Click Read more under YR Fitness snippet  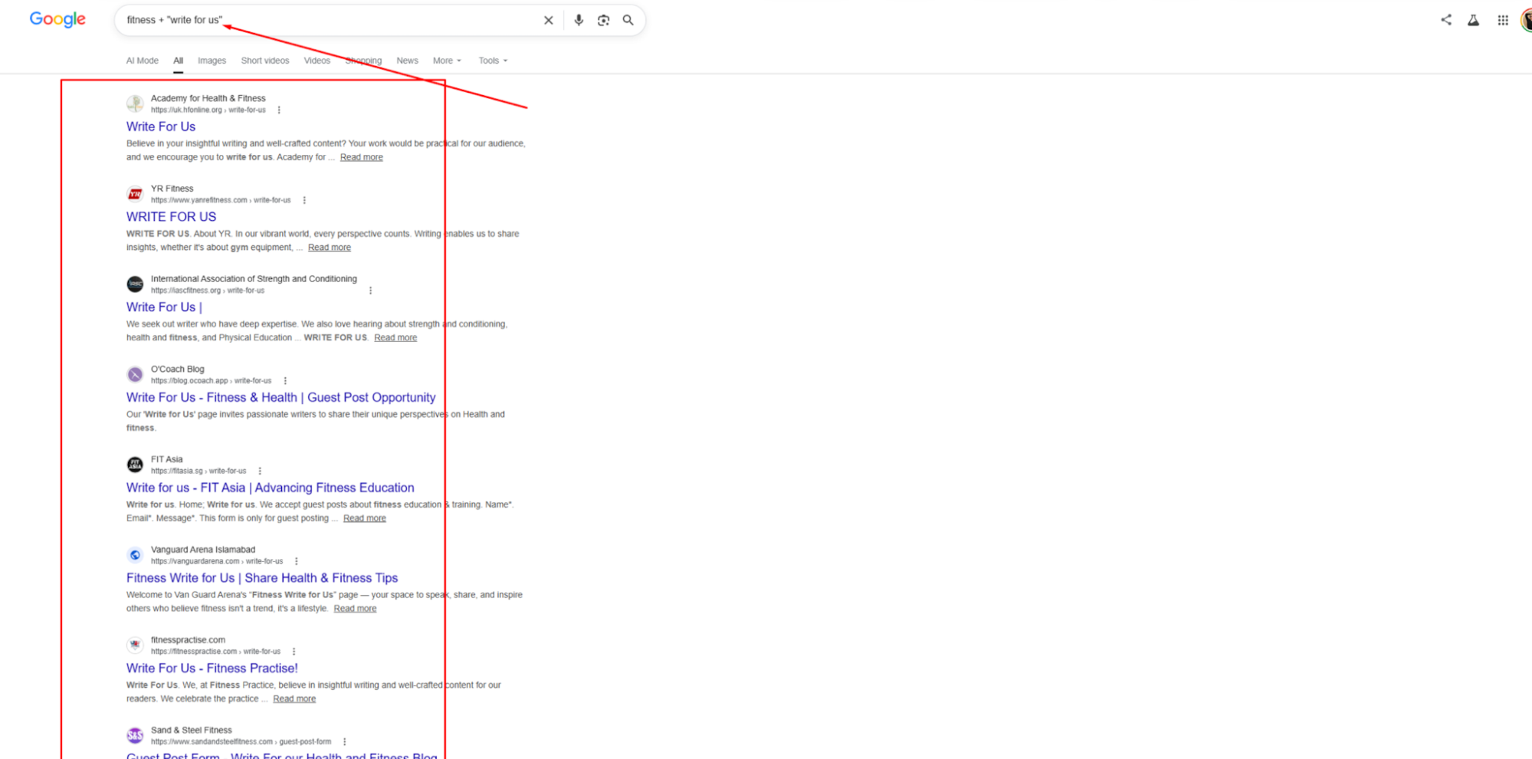[x=329, y=248]
